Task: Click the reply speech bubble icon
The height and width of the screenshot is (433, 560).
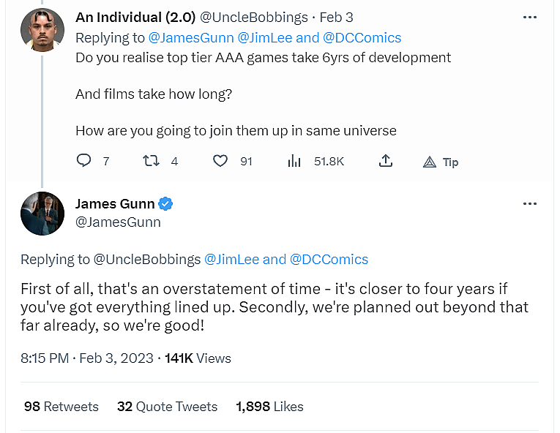Action: click(84, 161)
